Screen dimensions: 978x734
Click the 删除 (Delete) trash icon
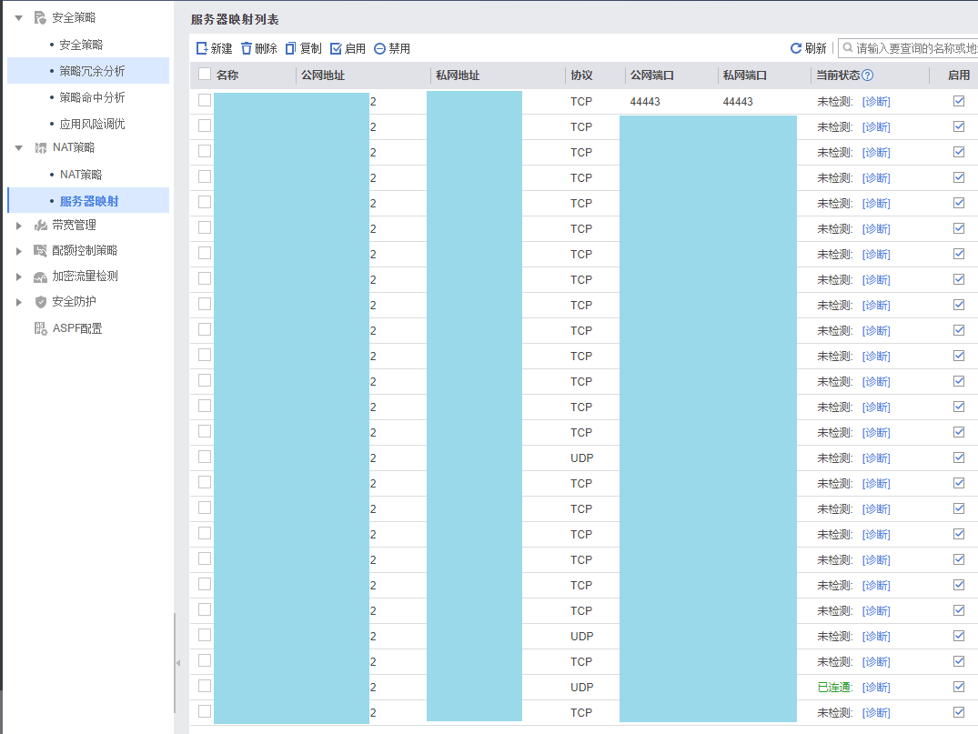tap(247, 48)
